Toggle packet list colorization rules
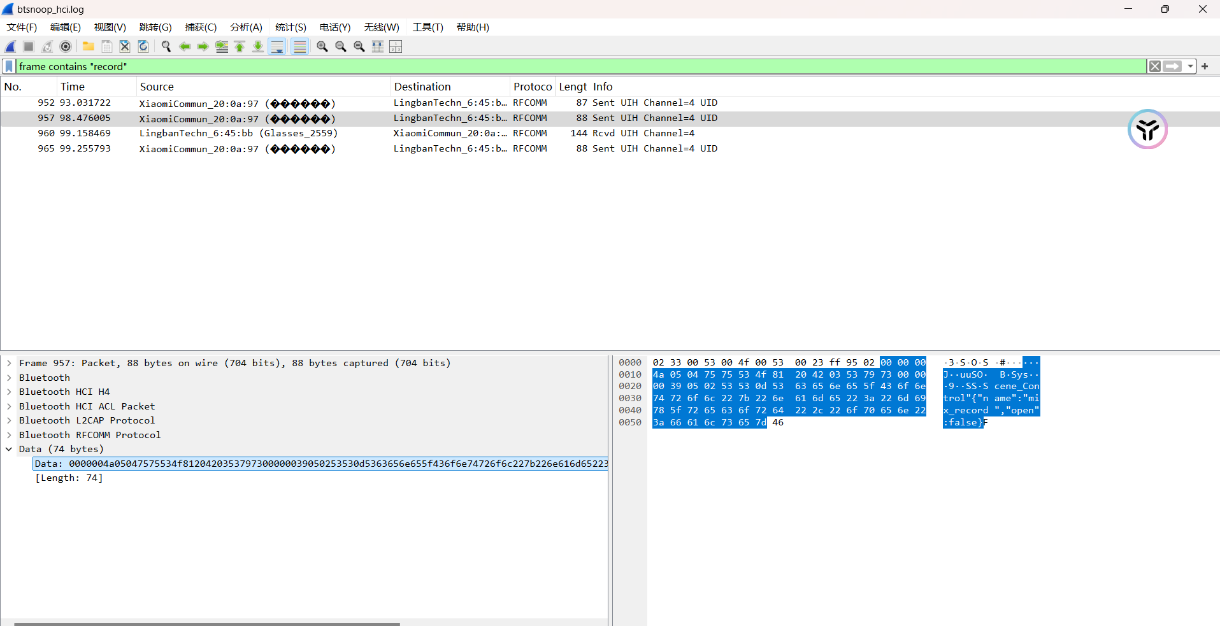The width and height of the screenshot is (1220, 626). pos(299,46)
